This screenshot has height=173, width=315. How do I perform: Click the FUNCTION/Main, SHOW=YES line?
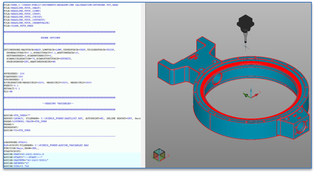click(x=21, y=148)
